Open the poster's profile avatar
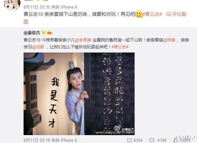This screenshot has height=143, width=197. tap(12, 4)
